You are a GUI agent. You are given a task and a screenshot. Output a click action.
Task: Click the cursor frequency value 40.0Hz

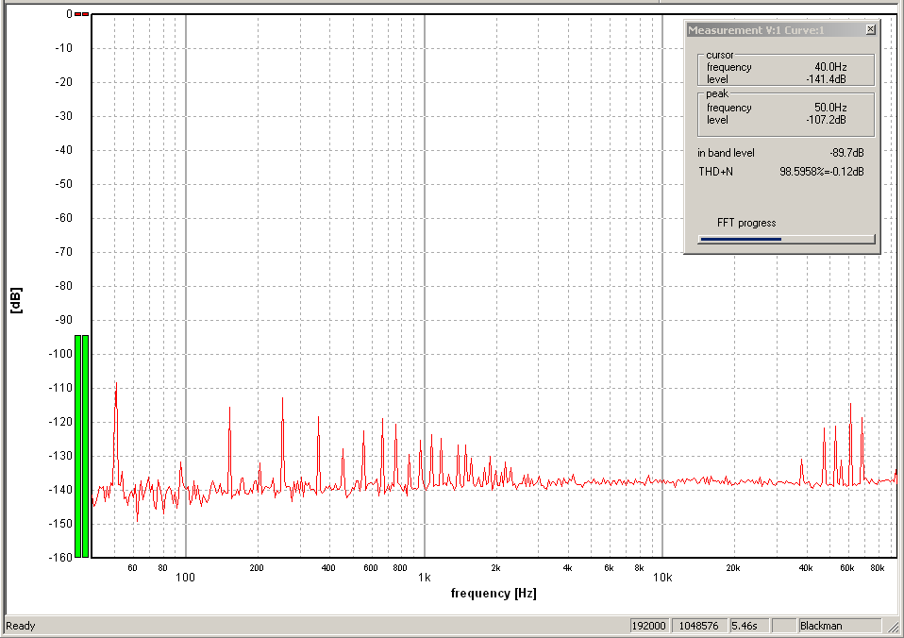click(x=829, y=67)
